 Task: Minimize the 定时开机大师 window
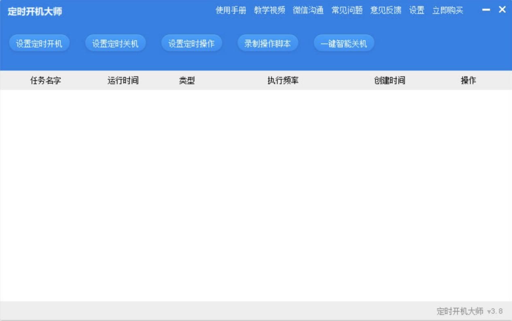click(486, 10)
